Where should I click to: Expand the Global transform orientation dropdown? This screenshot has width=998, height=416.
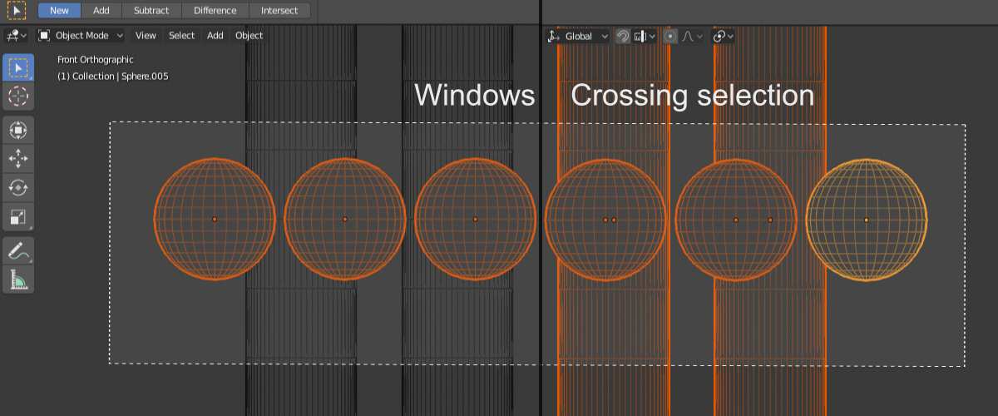tap(579, 37)
